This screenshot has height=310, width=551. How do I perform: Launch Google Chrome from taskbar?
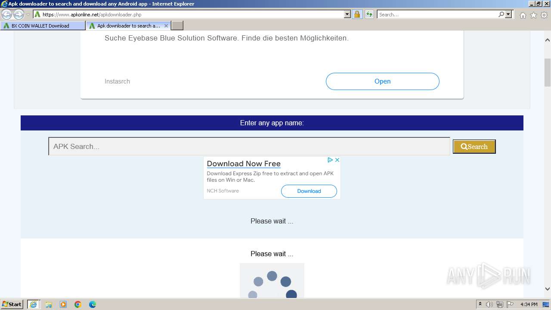pos(78,304)
